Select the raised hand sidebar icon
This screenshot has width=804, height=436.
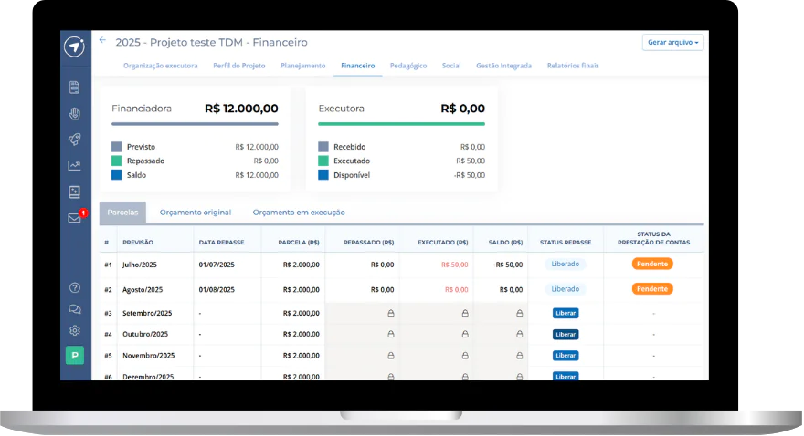(x=74, y=113)
